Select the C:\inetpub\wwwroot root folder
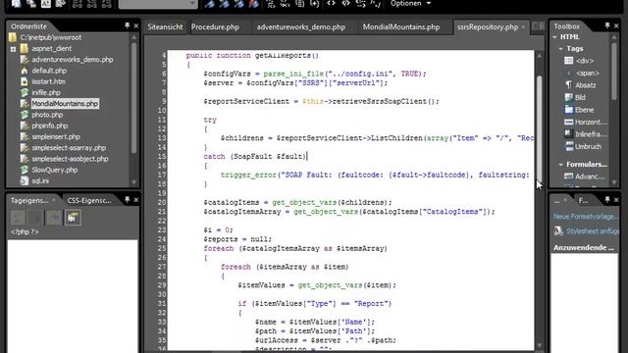Viewport: 628px width, 353px height. tap(50, 37)
